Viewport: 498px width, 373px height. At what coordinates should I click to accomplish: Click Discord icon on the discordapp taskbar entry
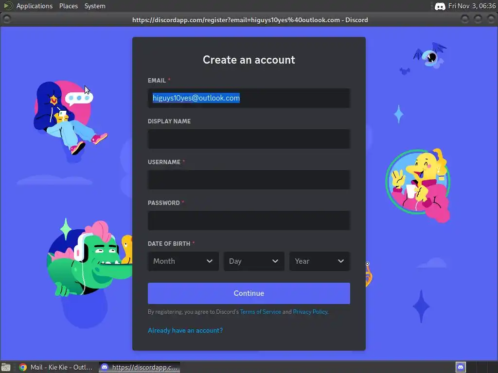pyautogui.click(x=105, y=367)
